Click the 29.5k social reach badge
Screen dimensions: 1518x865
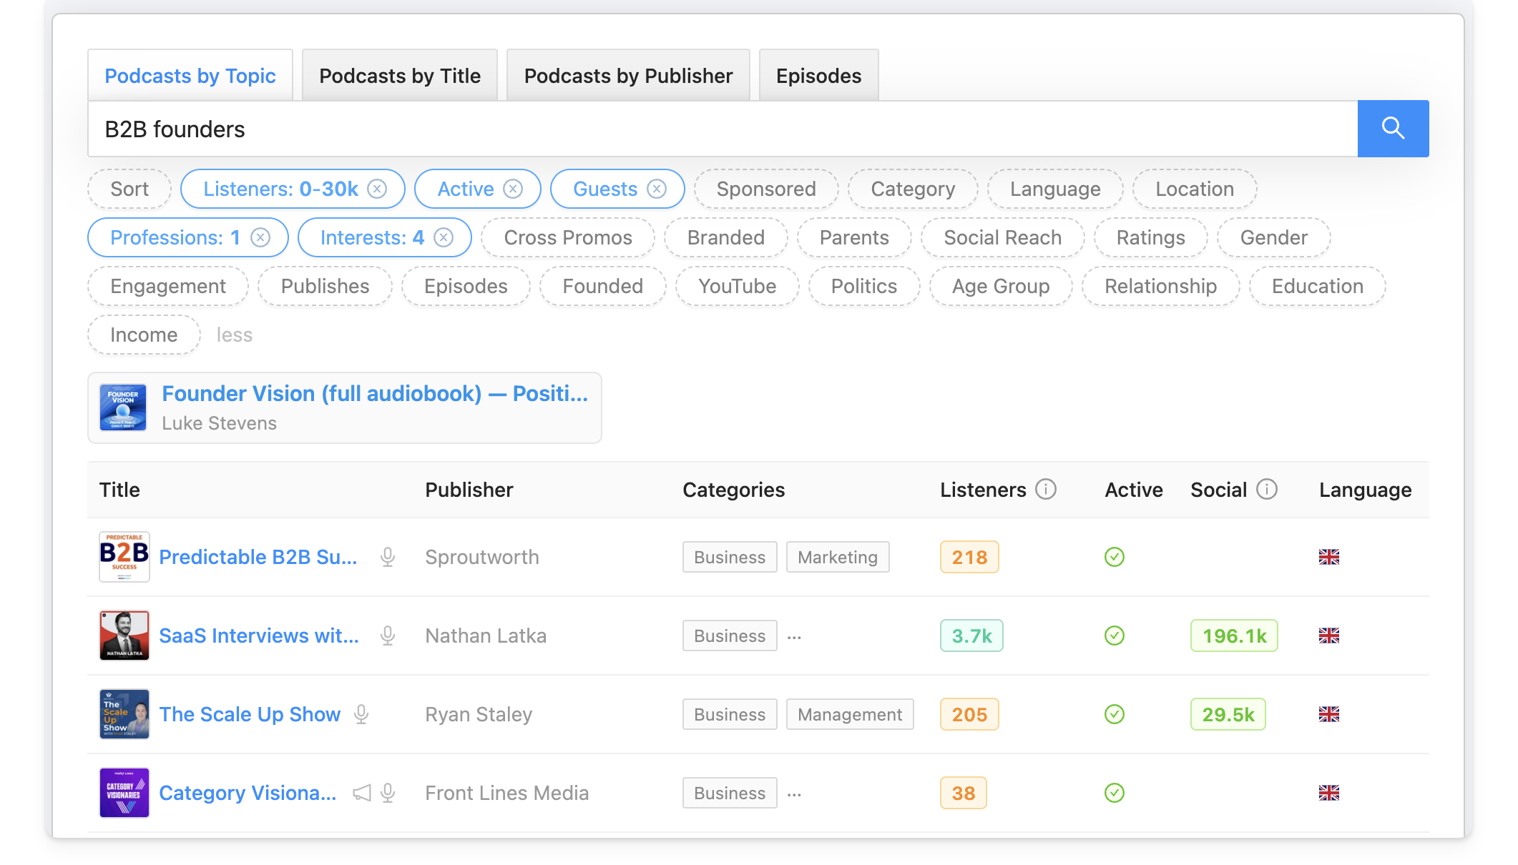click(1228, 714)
